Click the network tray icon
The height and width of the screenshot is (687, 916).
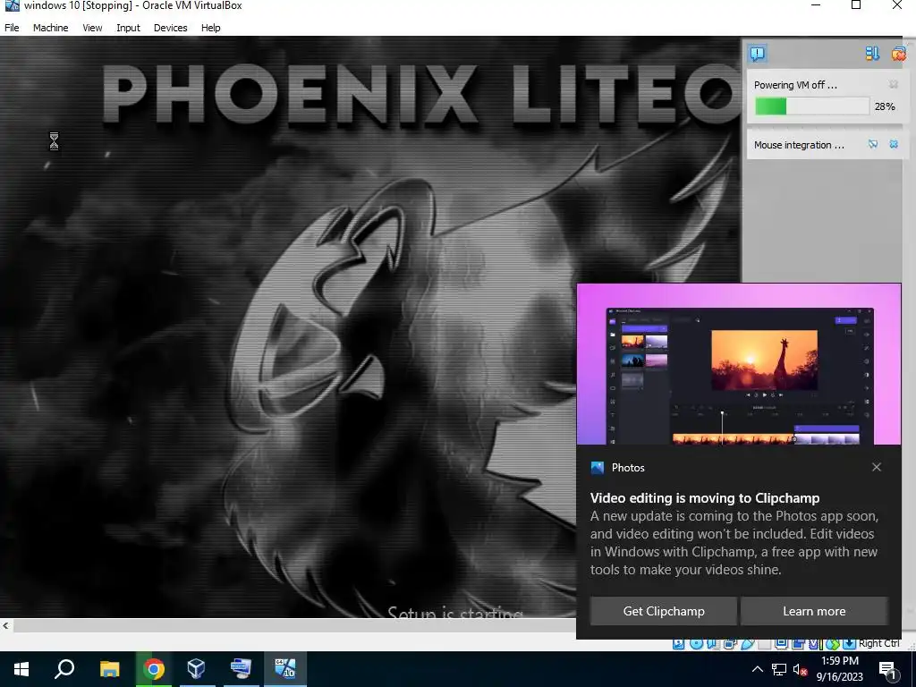click(779, 669)
